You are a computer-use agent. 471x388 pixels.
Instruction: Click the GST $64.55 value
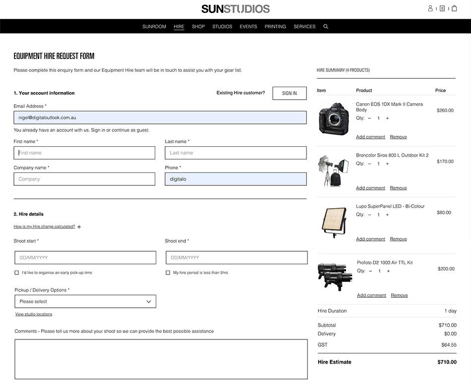pyautogui.click(x=449, y=345)
